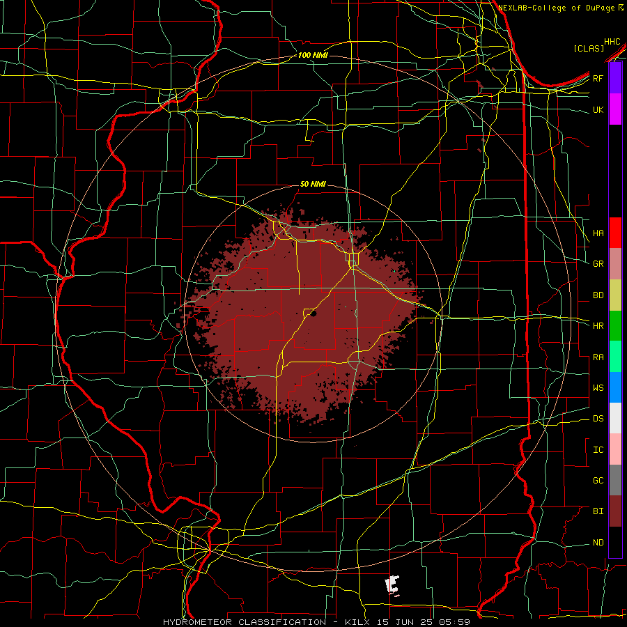The image size is (627, 627).
Task: Click the GR legend label
Action: [x=598, y=264]
